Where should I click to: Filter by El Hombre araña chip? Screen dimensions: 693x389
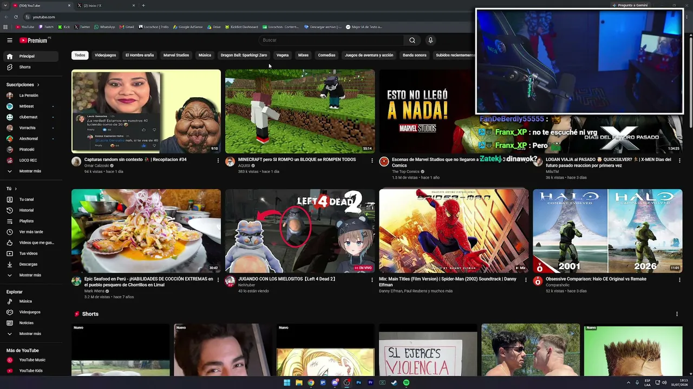coord(140,55)
